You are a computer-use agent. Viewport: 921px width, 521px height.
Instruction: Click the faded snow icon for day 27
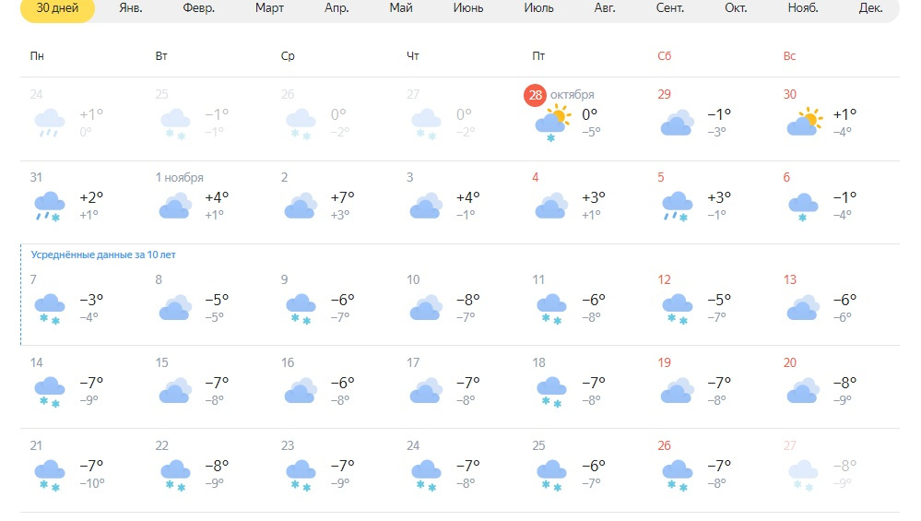[803, 476]
